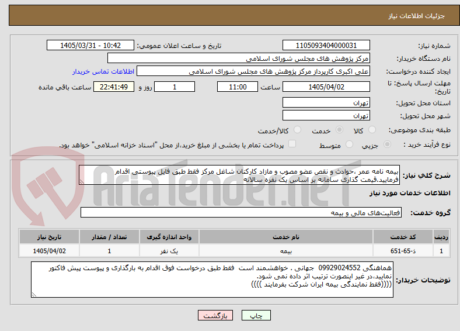Select the کالا/خدمت radio button
The image size is (460, 331).
coord(297,130)
